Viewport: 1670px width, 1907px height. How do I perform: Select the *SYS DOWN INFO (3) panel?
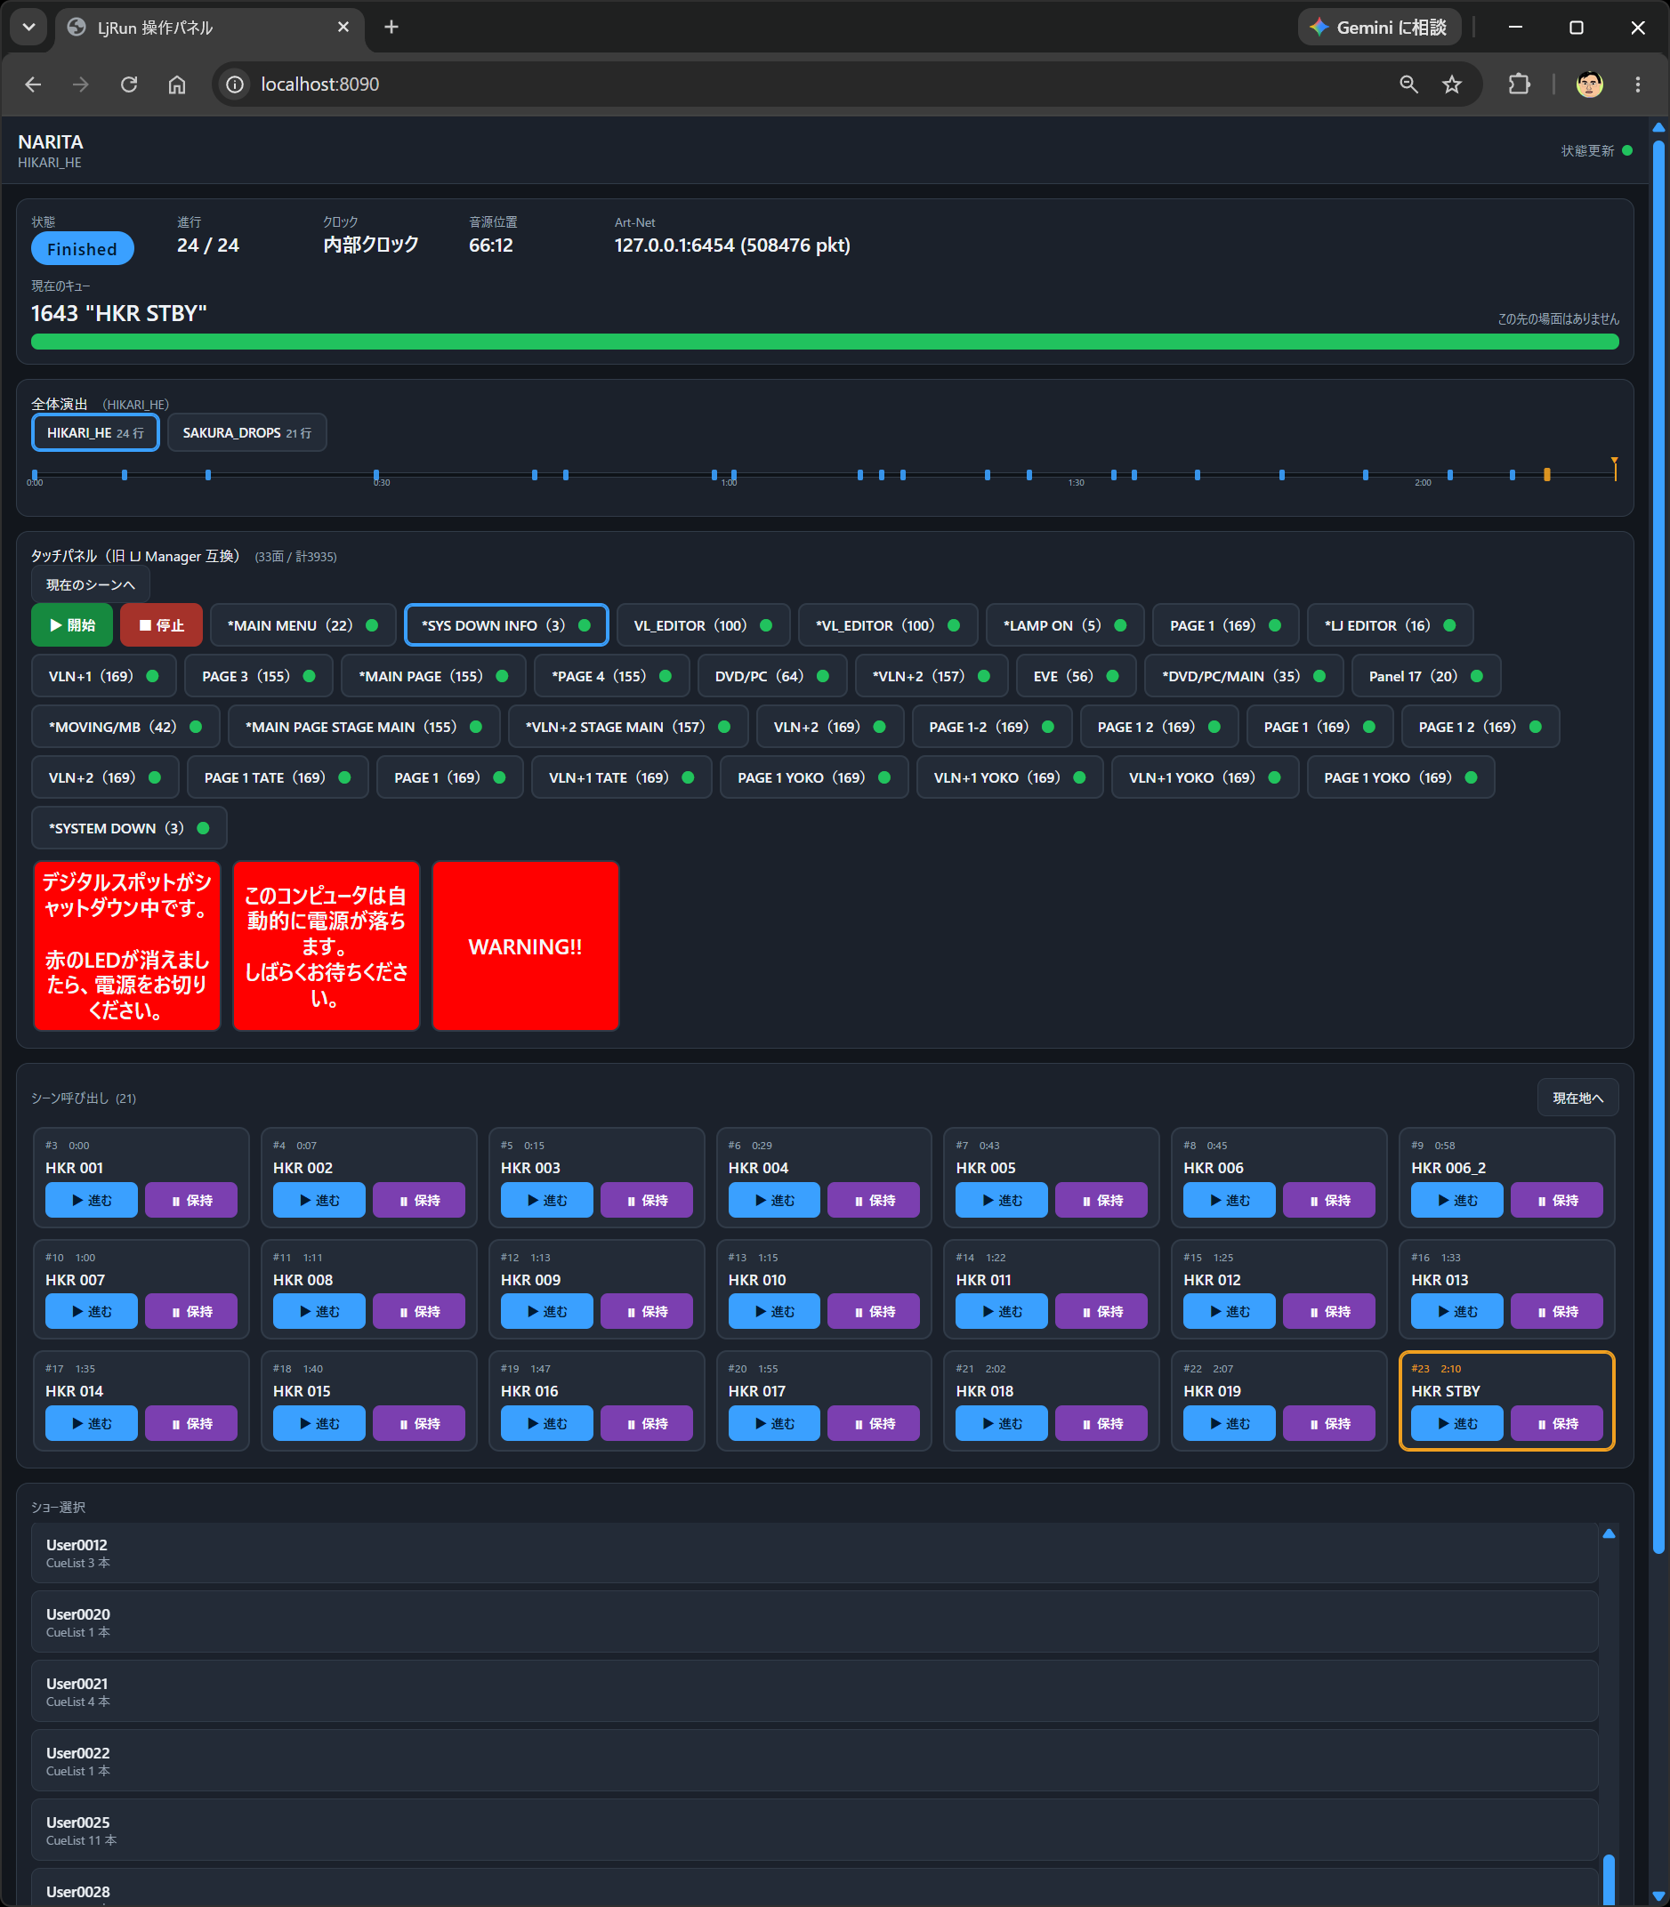point(506,625)
